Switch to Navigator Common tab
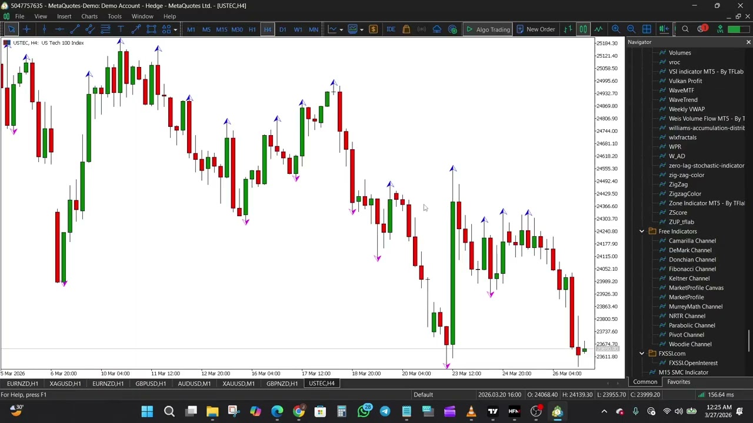 click(645, 382)
